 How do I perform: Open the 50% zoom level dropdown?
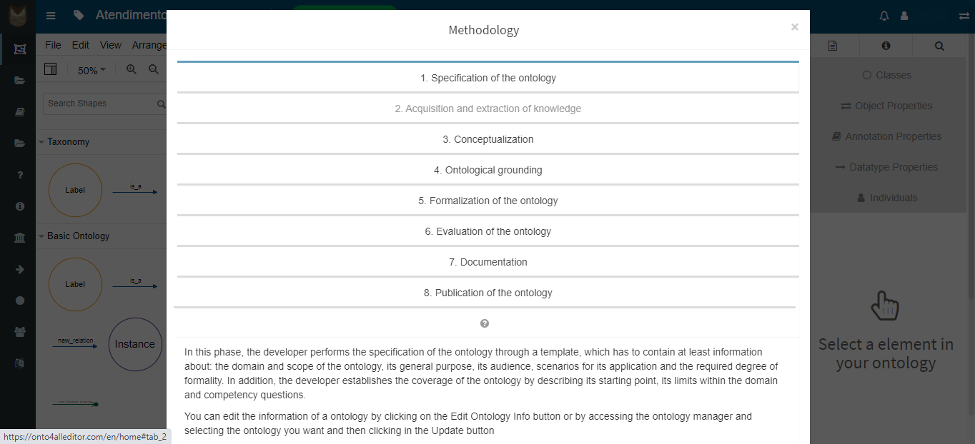[91, 70]
